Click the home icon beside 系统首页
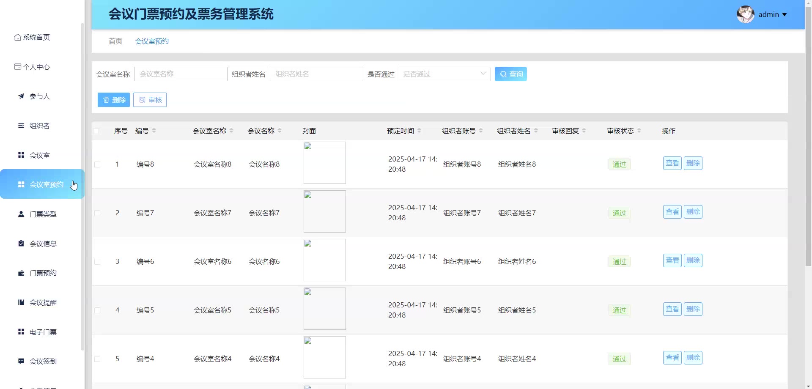The image size is (812, 389). [17, 38]
